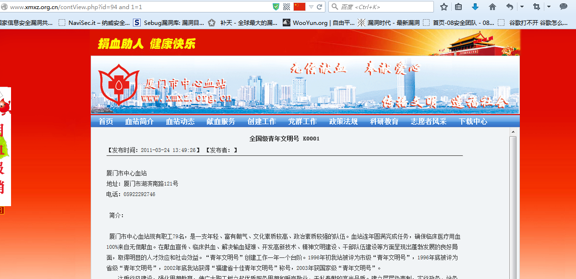This screenshot has width=576, height=279.
Task: Click the green security shield icon
Action: [x=276, y=7]
